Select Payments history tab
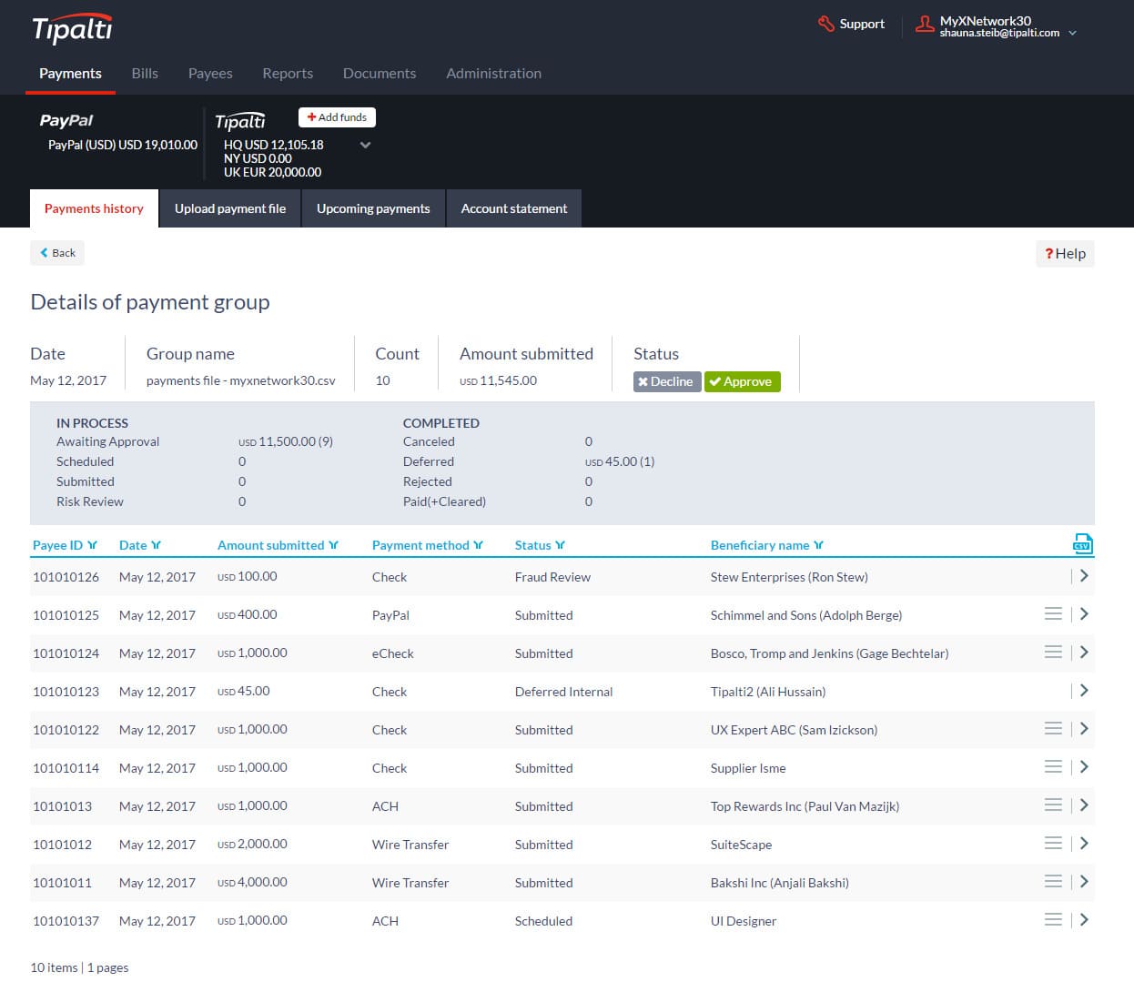 [x=94, y=208]
